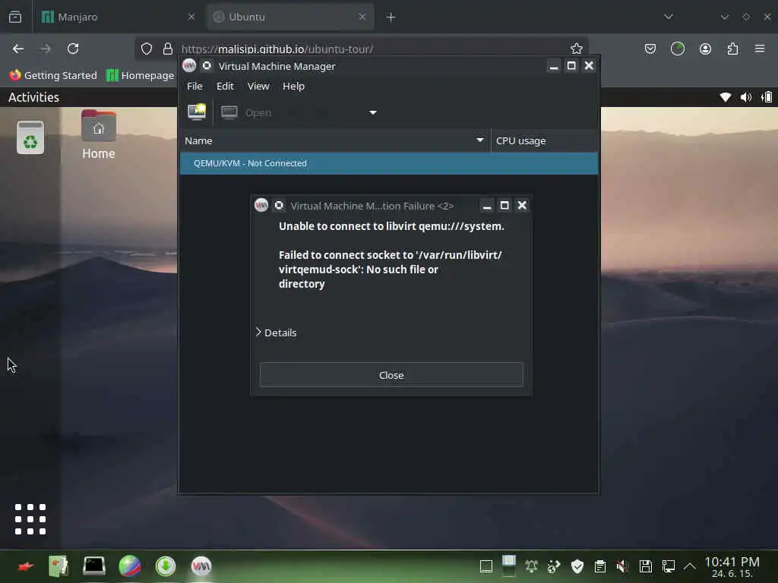
Task: Click the muted volume tray icon
Action: coord(622,566)
